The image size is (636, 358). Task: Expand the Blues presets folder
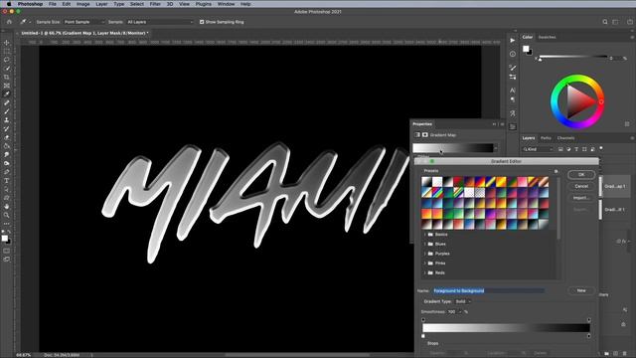click(x=424, y=244)
